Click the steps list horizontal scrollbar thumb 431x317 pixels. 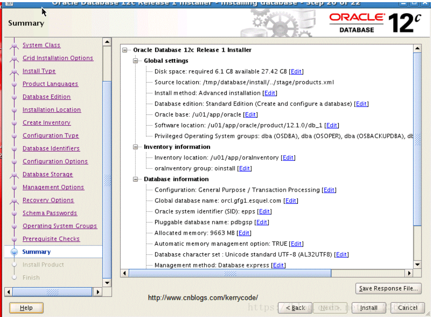52,292
